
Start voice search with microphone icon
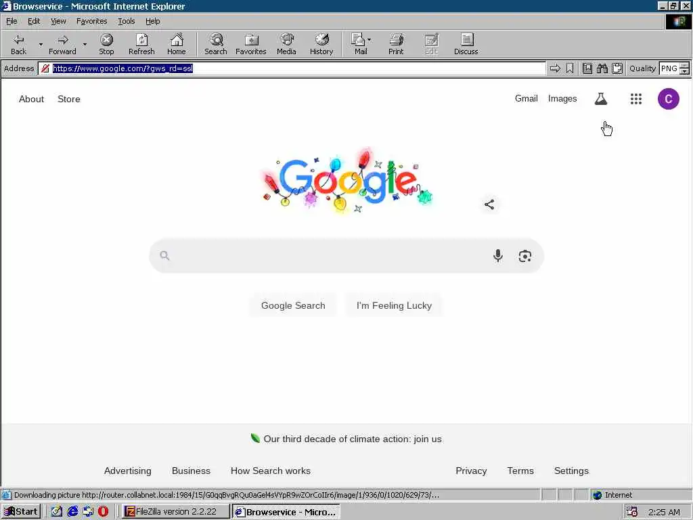point(498,255)
